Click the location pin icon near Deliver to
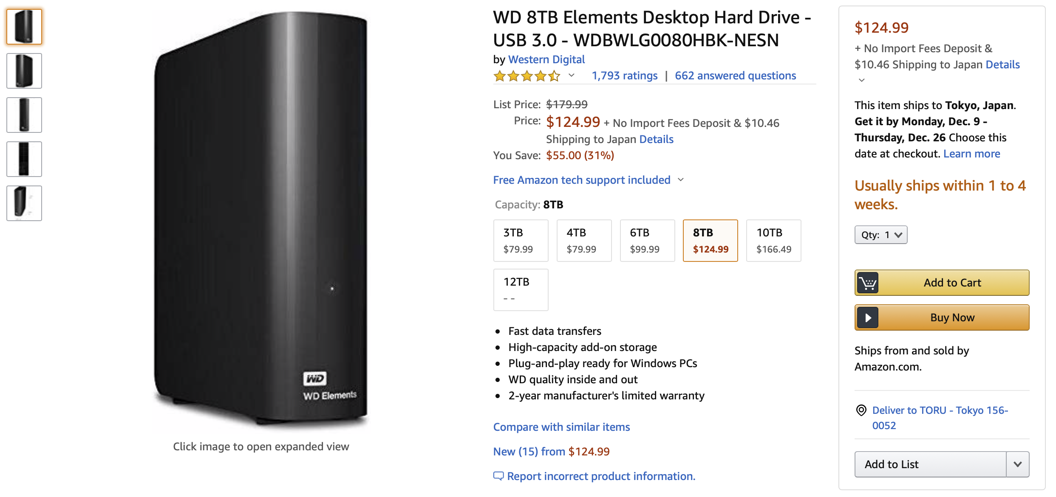The image size is (1056, 497). point(861,410)
